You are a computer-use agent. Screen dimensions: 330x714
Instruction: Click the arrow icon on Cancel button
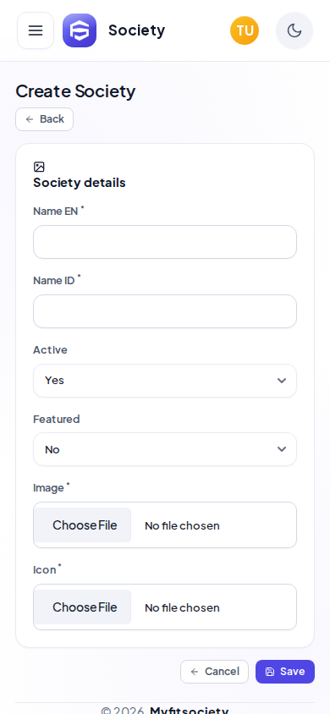point(195,672)
